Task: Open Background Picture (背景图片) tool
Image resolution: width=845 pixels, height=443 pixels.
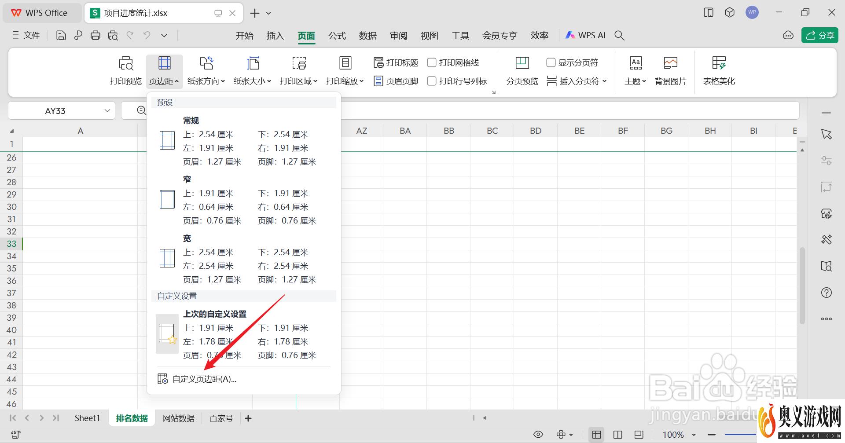Action: (x=670, y=71)
